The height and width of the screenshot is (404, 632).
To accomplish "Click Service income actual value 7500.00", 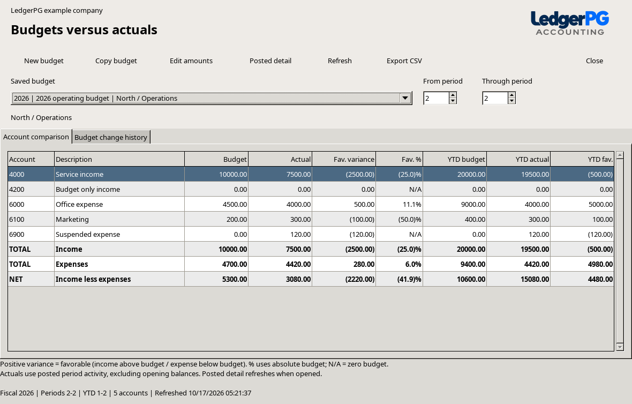I will (280, 174).
